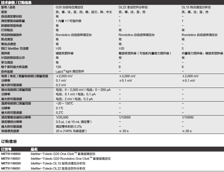Viewport: 224px width, 172px height.
Task: Select the '内置磁力搅拌器；螺旋桨搅拌器' cell
Action: [202, 53]
